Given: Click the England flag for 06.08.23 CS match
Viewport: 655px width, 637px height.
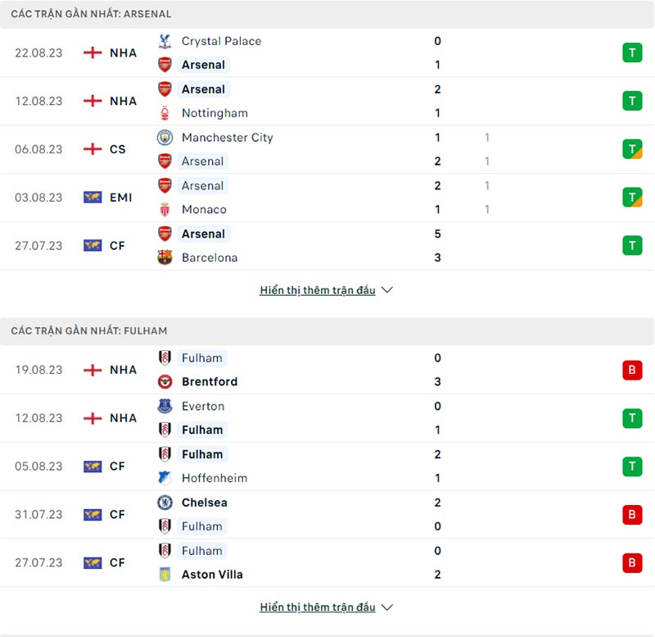Looking at the screenshot, I should pos(93,149).
